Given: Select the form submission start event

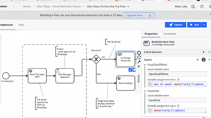Looking at the screenshot, I should coord(6,76).
